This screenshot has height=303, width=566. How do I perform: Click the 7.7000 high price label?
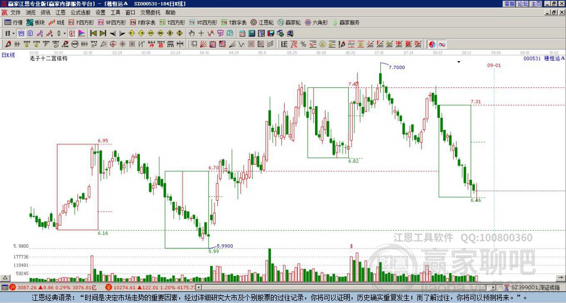(x=397, y=67)
